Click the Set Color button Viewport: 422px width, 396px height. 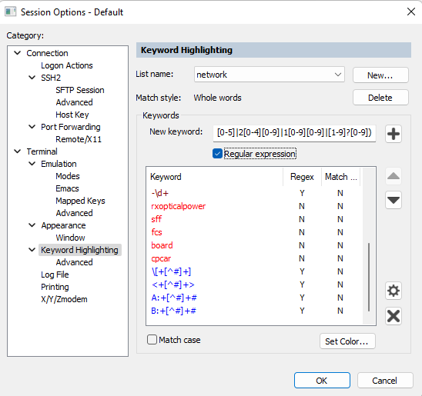tap(347, 341)
